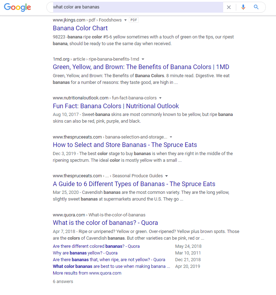Clear the search box with X icon
The image size is (276, 295).
[229, 7]
